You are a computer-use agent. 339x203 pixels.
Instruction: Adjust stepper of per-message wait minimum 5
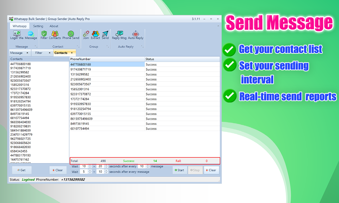[90, 172]
